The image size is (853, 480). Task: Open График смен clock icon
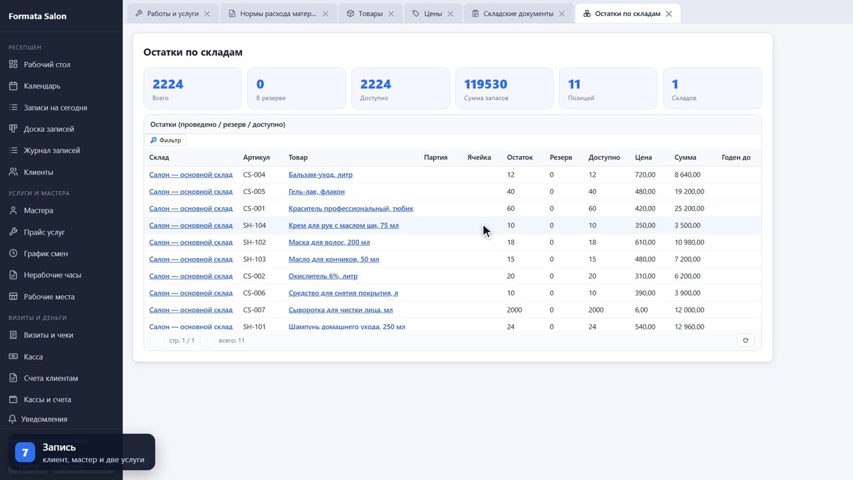13,253
